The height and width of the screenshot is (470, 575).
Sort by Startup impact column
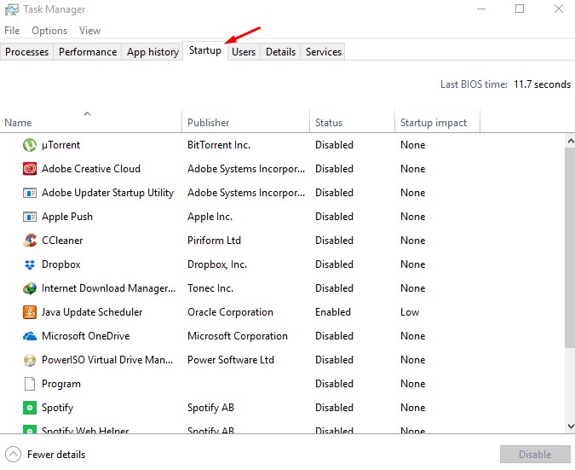(433, 123)
